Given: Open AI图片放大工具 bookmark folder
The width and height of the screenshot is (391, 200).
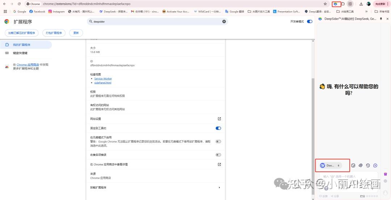Looking at the screenshot, I should (258, 12).
